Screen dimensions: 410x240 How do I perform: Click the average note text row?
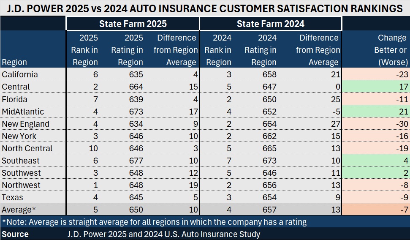click(154, 222)
